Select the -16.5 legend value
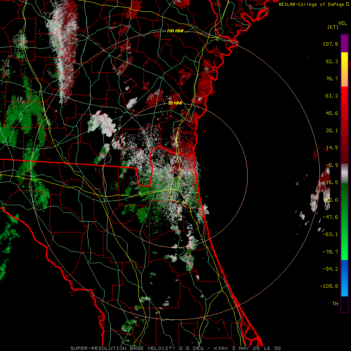351x351 pixels. click(330, 183)
